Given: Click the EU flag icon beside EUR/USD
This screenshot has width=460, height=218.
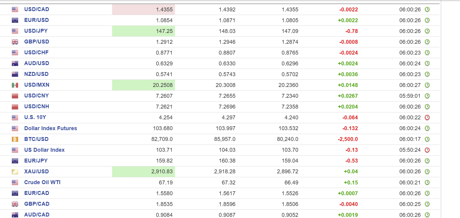Looking at the screenshot, I should pos(15,20).
